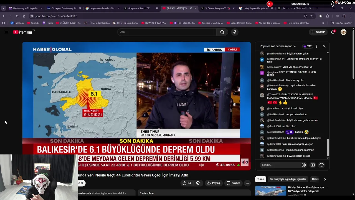Open the account avatar menu
The width and height of the screenshot is (355, 200).
click(x=343, y=32)
